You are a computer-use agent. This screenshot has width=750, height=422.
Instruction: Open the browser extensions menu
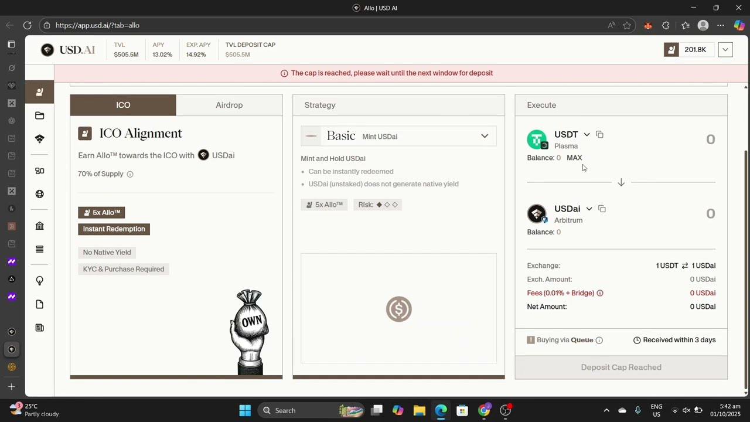click(x=666, y=25)
